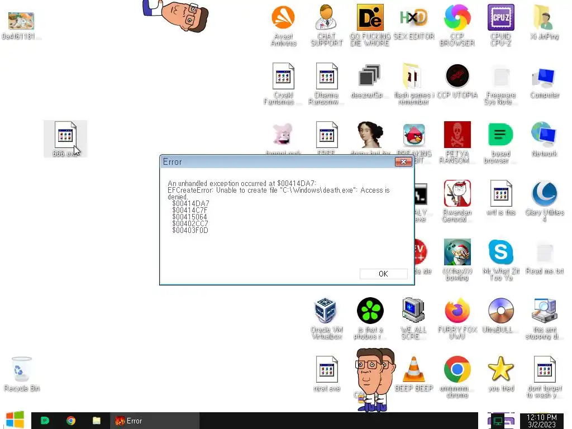The width and height of the screenshot is (572, 429).
Task: Click the address line $00403F0D
Action: coord(190,230)
